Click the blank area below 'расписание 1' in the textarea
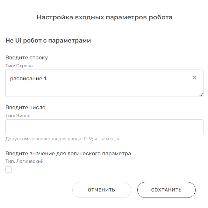 click(x=96, y=90)
